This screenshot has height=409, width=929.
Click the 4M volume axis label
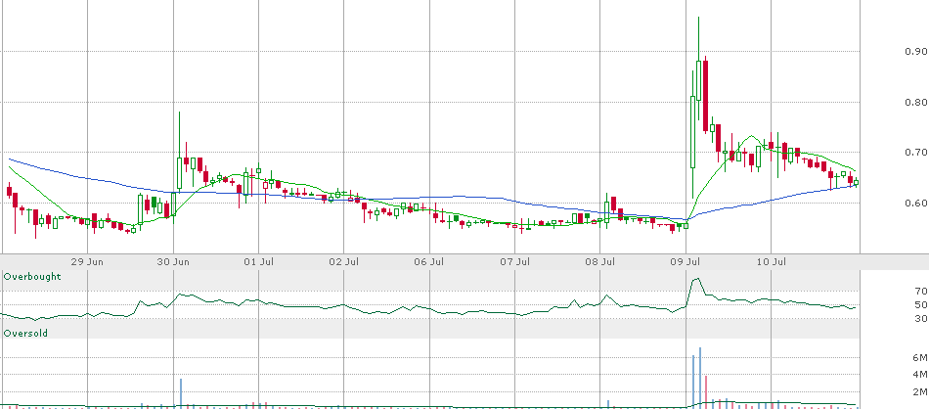pyautogui.click(x=919, y=375)
